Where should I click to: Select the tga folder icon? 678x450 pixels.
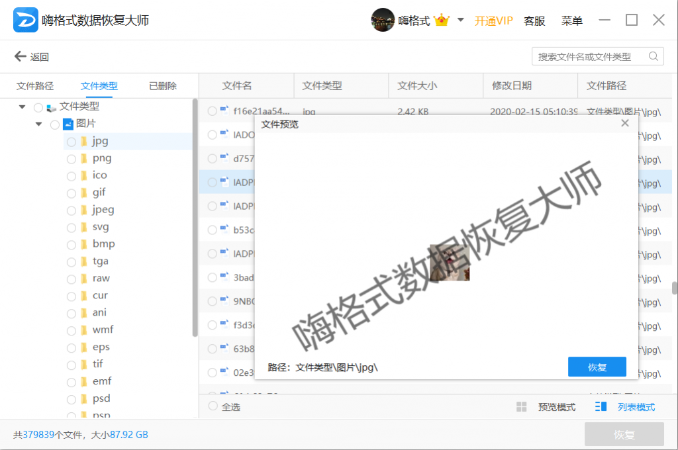[x=84, y=261]
